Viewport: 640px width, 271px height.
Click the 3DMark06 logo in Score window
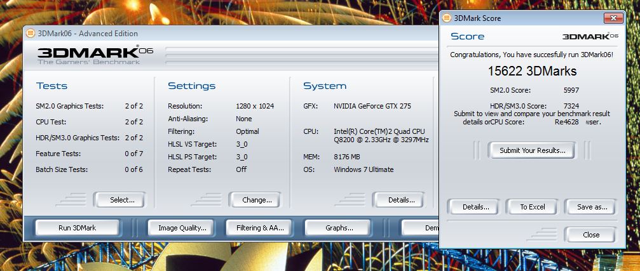[x=590, y=36]
